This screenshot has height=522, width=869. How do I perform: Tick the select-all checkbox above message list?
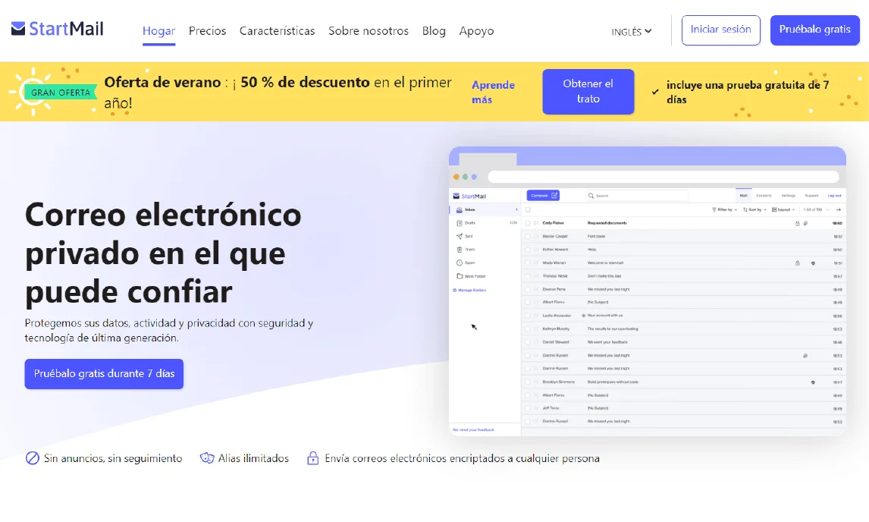(528, 209)
